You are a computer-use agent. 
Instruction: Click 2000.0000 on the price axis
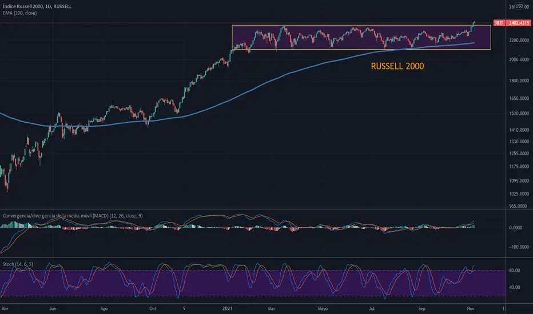click(x=519, y=59)
